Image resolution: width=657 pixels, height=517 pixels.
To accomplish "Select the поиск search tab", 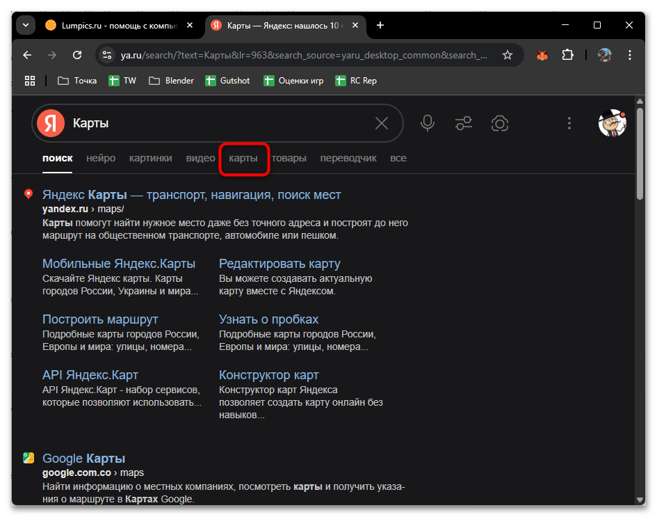I will [x=58, y=158].
